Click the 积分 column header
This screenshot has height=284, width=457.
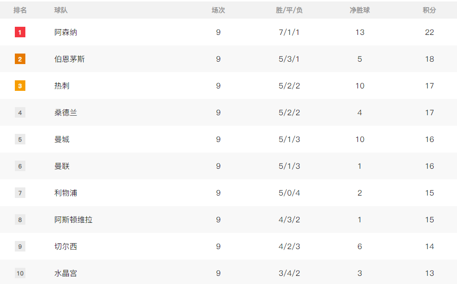pyautogui.click(x=429, y=10)
